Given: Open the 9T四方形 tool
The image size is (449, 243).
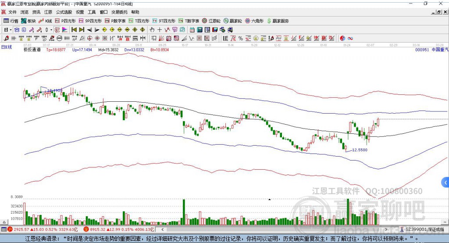Looking at the screenshot, I should click(x=164, y=21).
